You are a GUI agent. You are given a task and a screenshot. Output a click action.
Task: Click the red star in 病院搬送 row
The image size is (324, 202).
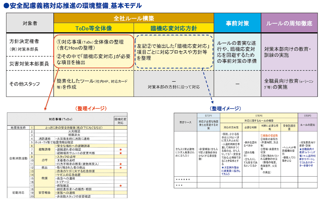[x=120, y=186]
